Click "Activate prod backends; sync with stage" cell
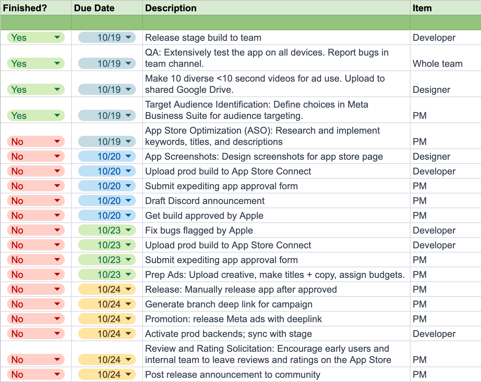The height and width of the screenshot is (382, 481). pos(276,334)
